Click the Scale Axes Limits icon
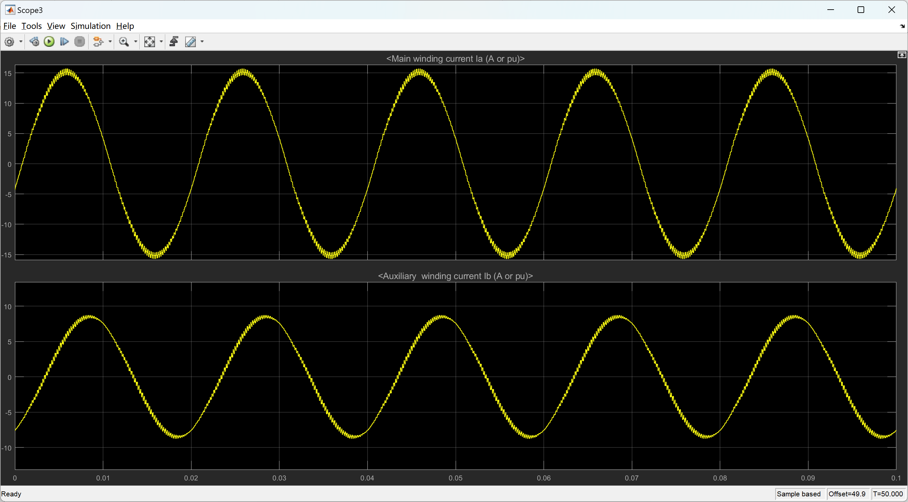The height and width of the screenshot is (502, 908). (x=149, y=42)
